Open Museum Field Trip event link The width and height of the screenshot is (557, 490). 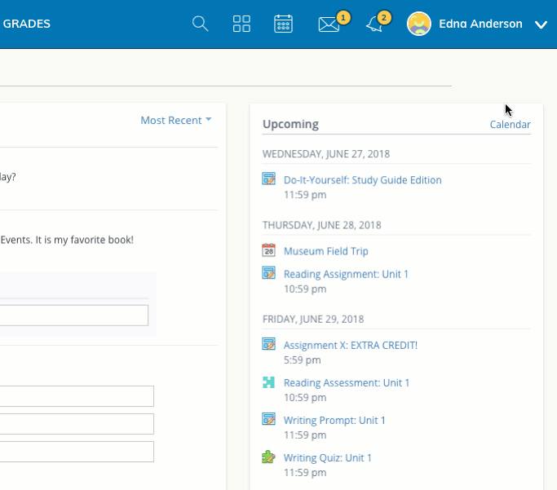pos(325,251)
